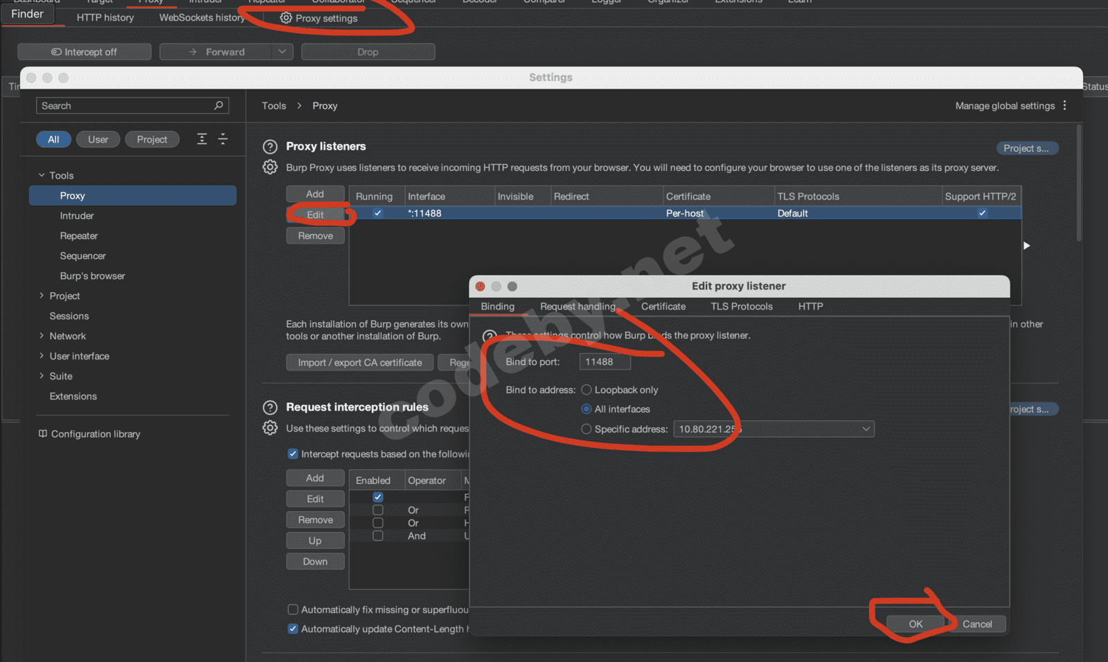Expand the Project tree section
Screen dimensions: 1108x662
(42, 296)
